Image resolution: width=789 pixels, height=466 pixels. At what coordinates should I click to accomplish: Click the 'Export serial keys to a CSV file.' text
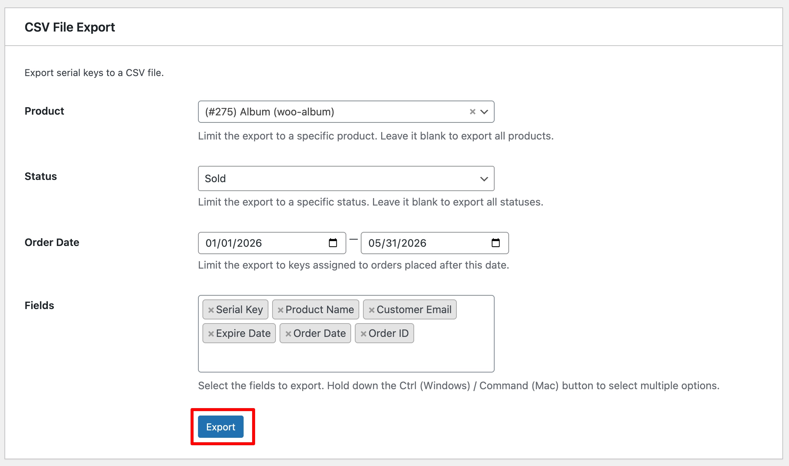tap(94, 73)
